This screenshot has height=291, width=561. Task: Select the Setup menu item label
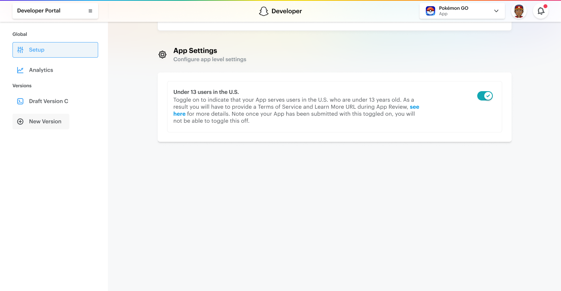click(37, 50)
